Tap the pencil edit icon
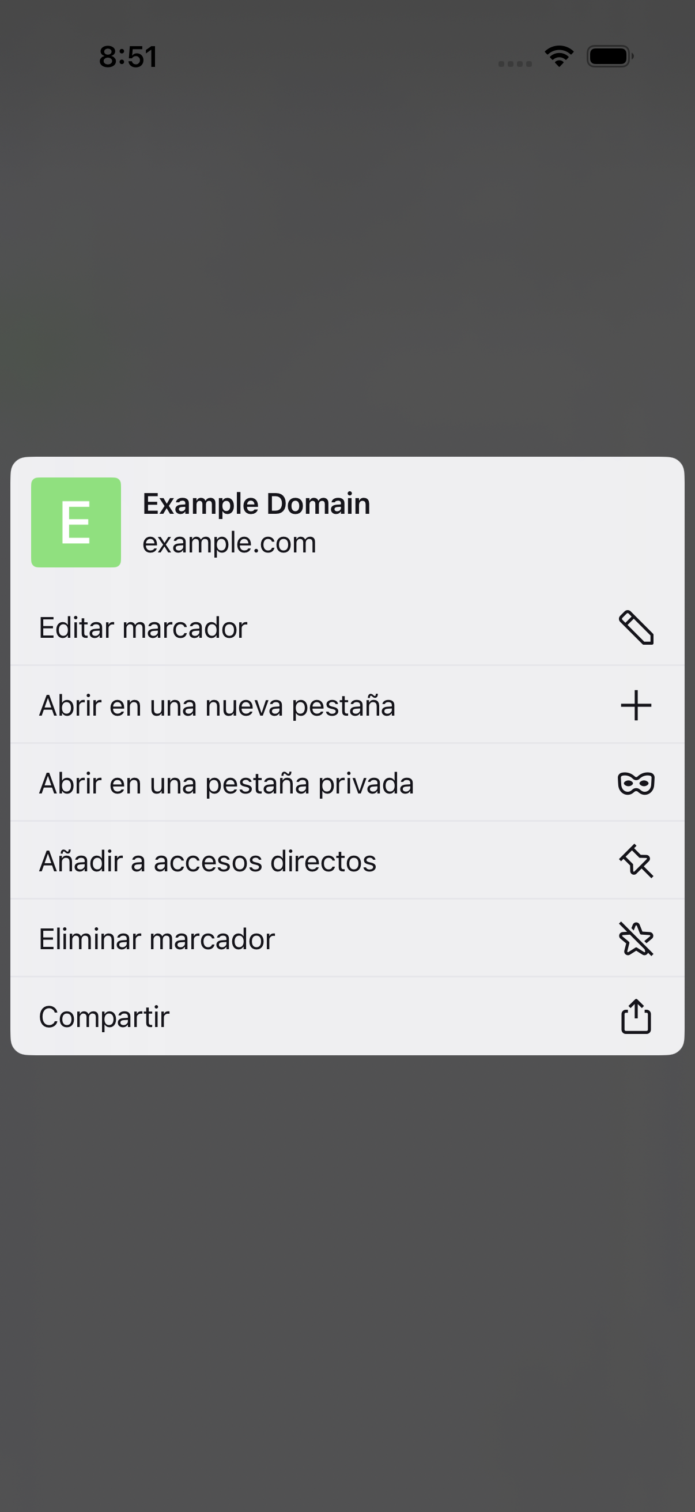The width and height of the screenshot is (695, 1512). tap(636, 627)
